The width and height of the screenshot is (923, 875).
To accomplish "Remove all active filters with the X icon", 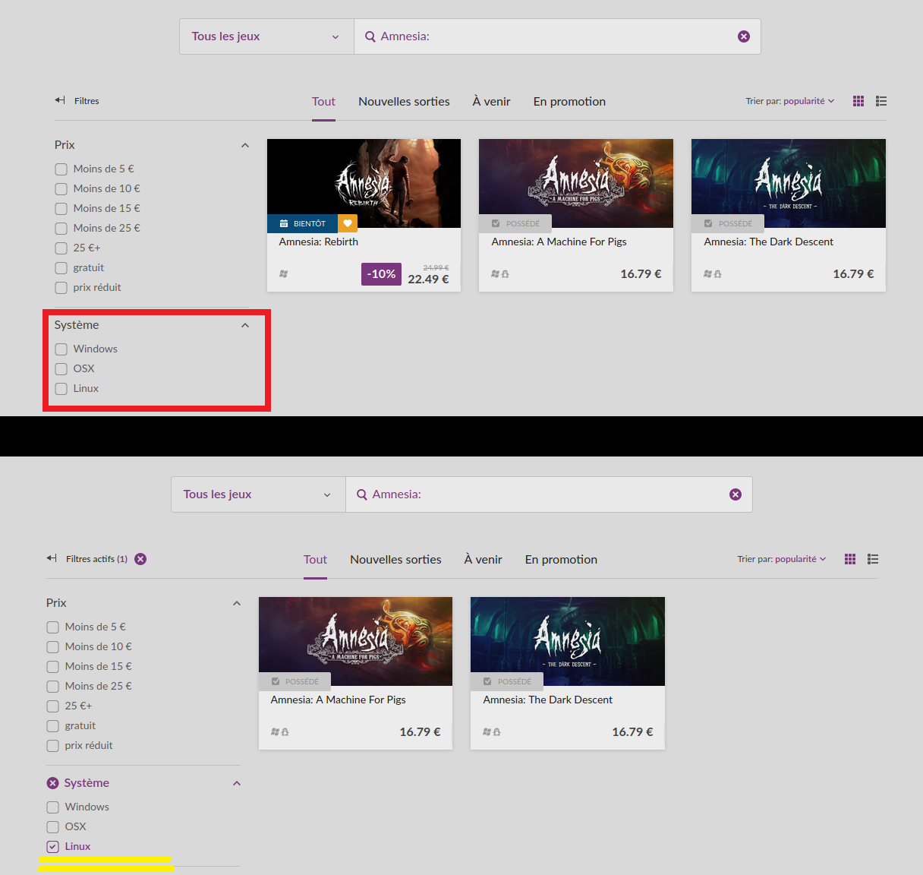I will click(140, 559).
